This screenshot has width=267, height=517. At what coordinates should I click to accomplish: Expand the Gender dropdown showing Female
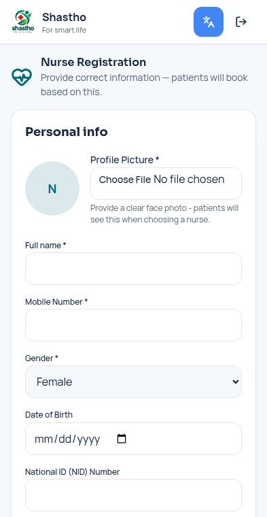coord(133,382)
